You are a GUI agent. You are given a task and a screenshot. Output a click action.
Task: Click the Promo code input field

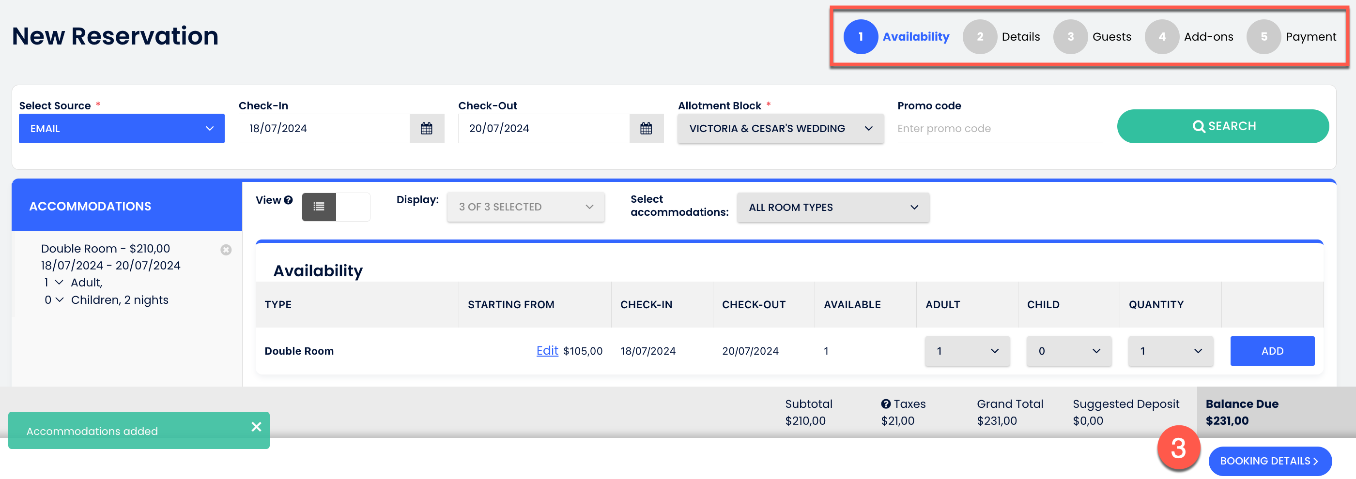click(1000, 129)
